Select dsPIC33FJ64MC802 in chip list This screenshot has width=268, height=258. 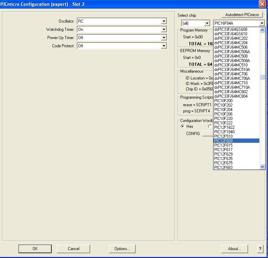point(236,92)
